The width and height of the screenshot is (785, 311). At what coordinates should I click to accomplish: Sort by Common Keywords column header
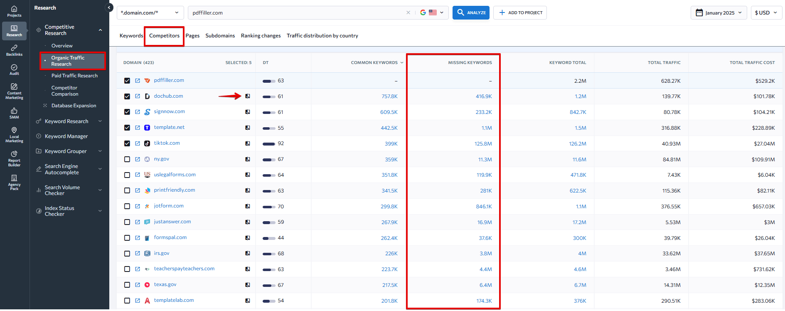tap(377, 63)
